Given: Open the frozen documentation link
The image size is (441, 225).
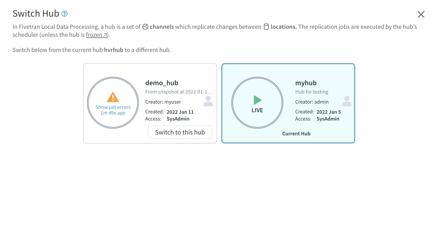Looking at the screenshot, I should (94, 35).
